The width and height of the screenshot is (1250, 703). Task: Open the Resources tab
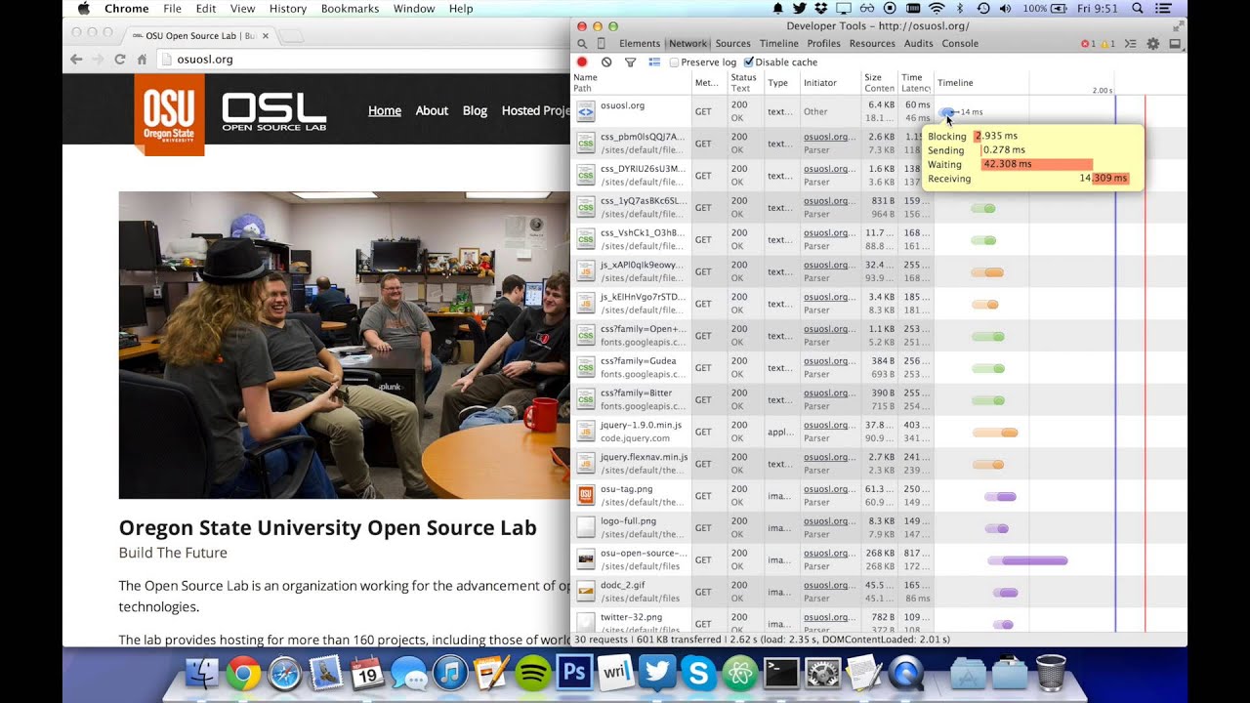click(x=872, y=44)
